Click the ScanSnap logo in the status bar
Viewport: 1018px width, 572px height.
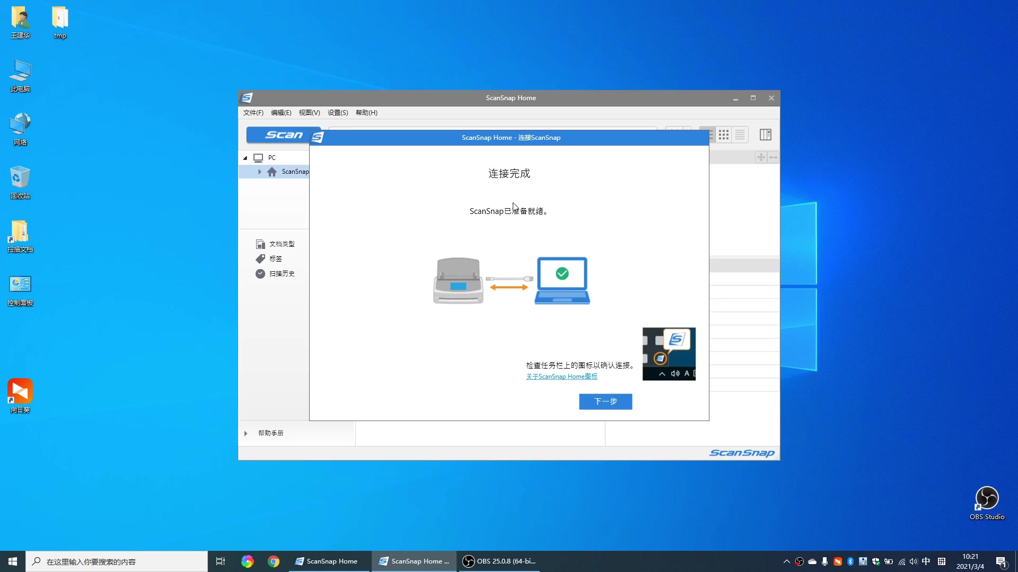tap(742, 453)
